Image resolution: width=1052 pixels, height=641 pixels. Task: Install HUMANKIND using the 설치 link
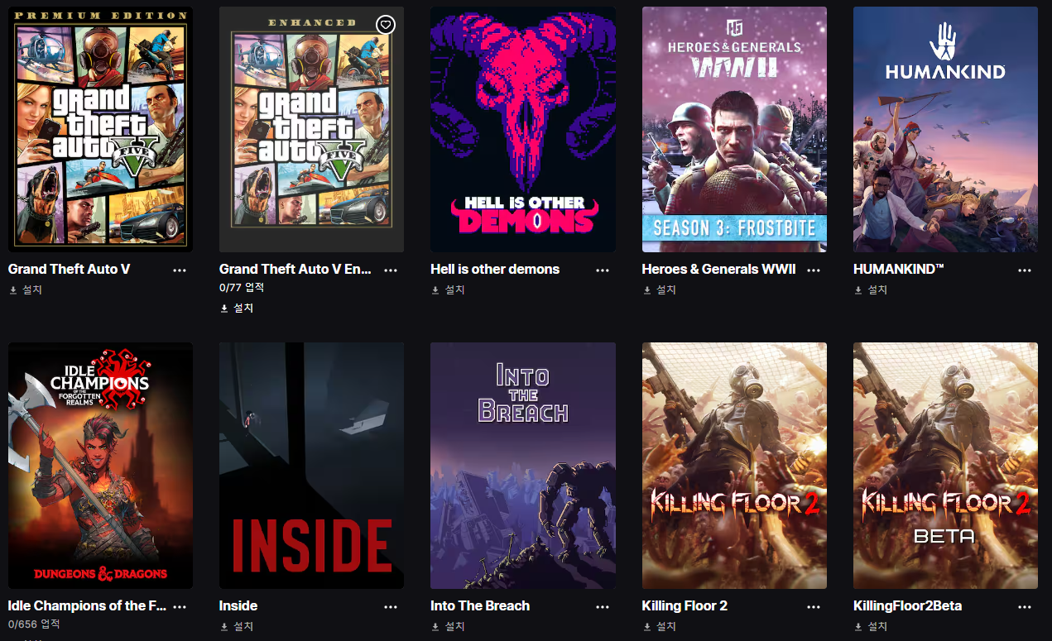click(x=870, y=290)
